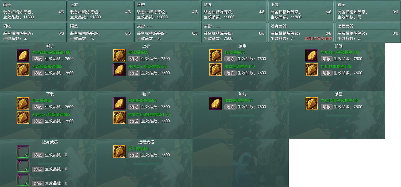Image resolution: width=401 pixels, height=187 pixels.
Task: Click 熔嵌 beside 外功破防等级提高188
Action: tap(38, 59)
